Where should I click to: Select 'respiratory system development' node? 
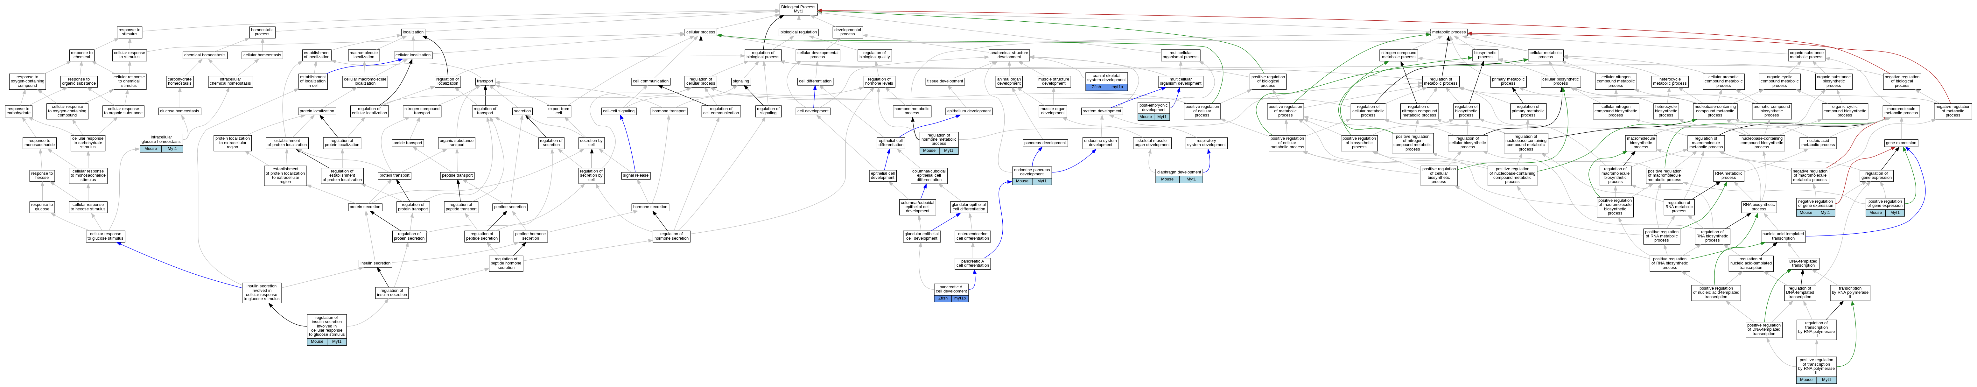pos(1206,143)
